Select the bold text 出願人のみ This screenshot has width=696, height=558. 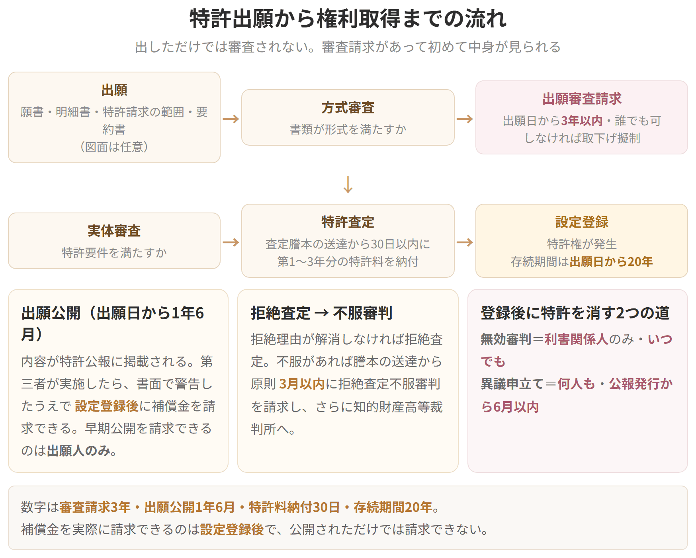click(x=78, y=451)
